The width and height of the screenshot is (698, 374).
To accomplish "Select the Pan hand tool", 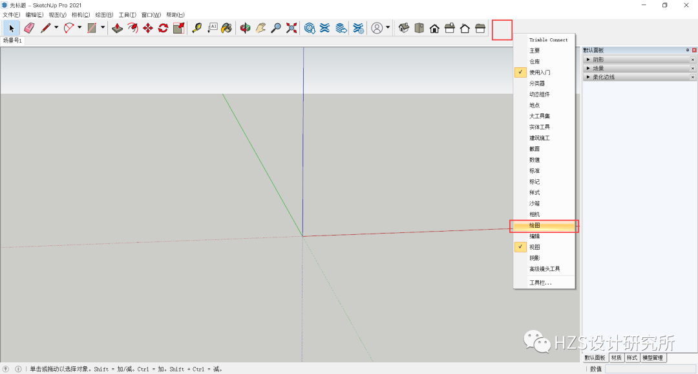I will tap(260, 28).
